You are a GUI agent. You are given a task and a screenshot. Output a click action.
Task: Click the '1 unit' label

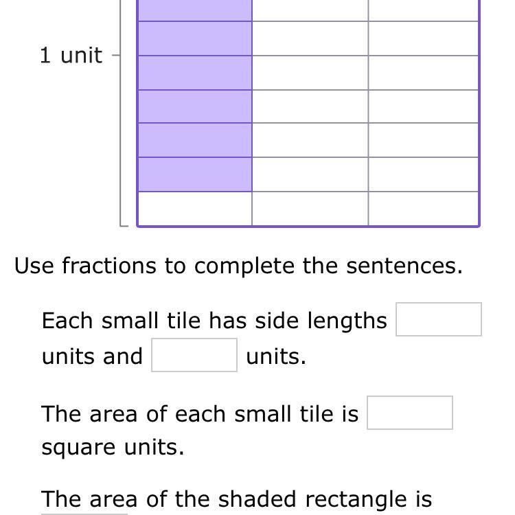71,55
